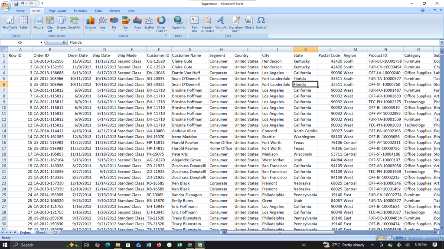
Task: Select column K header
Action: 305,49
